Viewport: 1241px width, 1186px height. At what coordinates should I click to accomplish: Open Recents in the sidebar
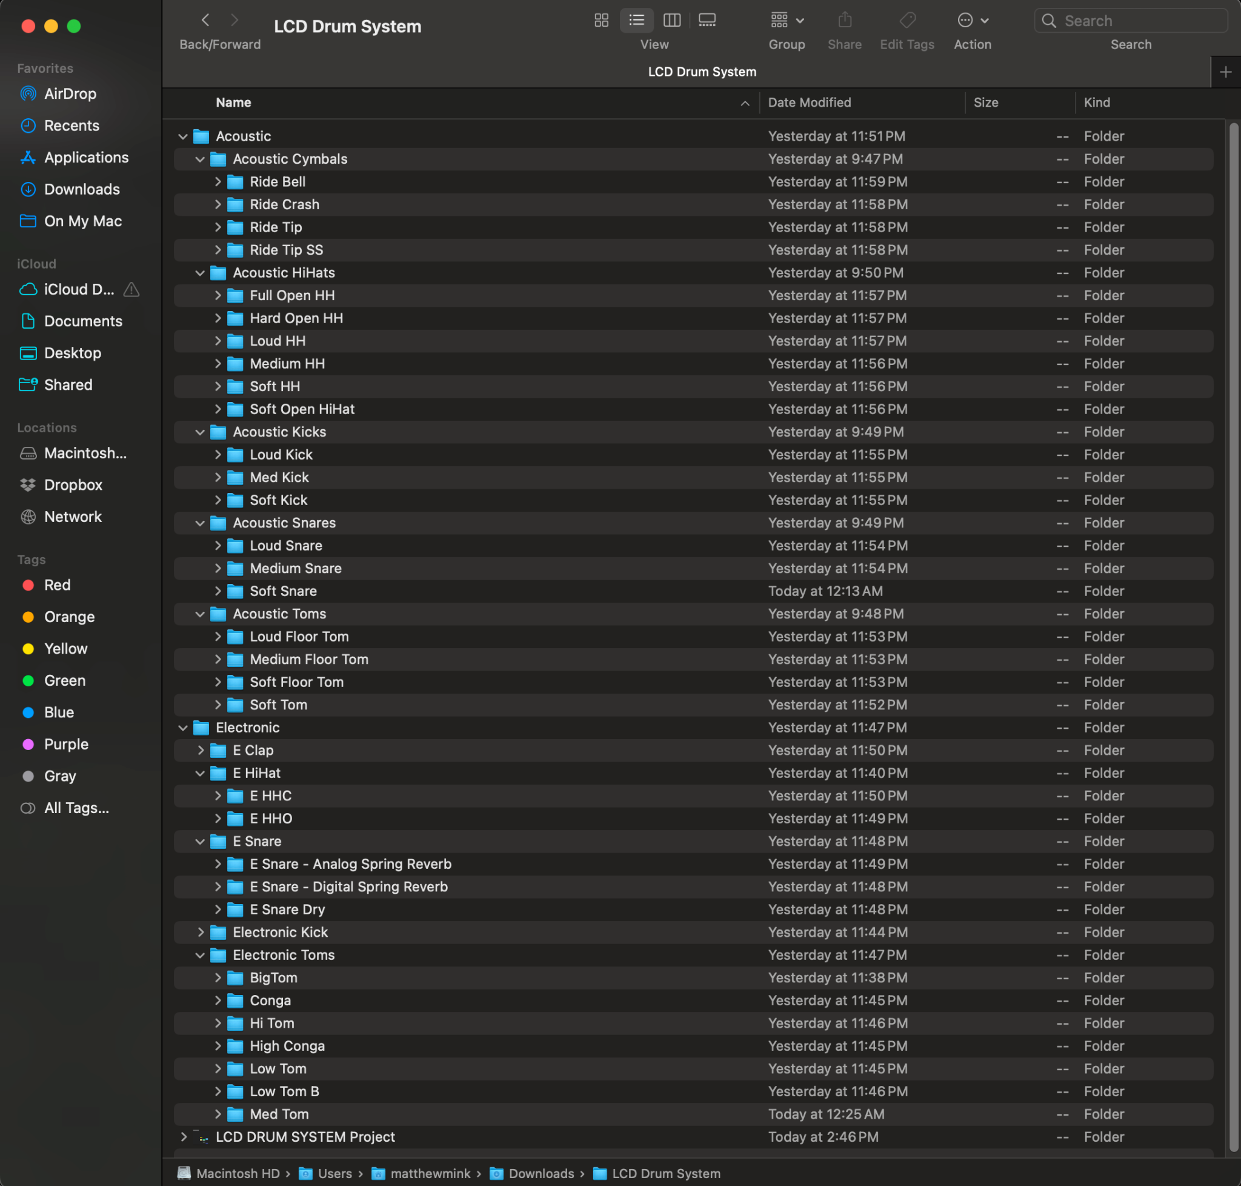pyautogui.click(x=72, y=125)
